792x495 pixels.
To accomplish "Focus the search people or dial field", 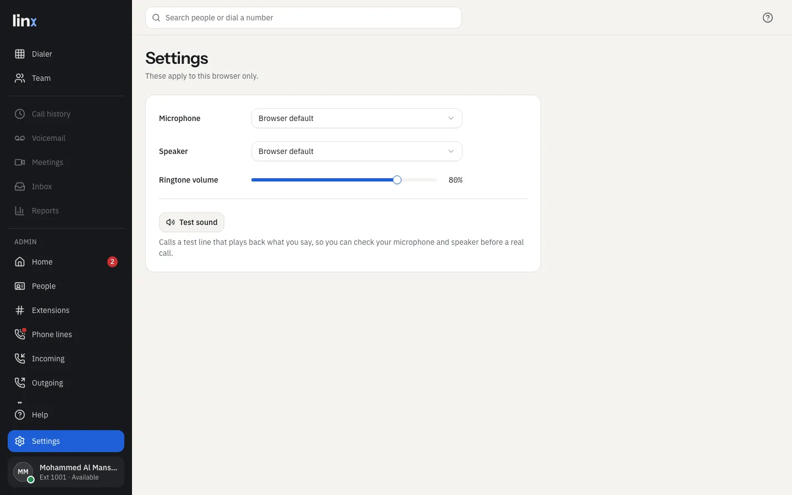I will point(304,18).
